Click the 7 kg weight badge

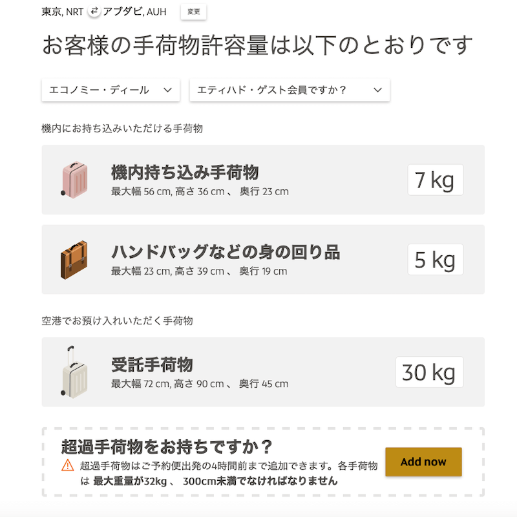435,180
